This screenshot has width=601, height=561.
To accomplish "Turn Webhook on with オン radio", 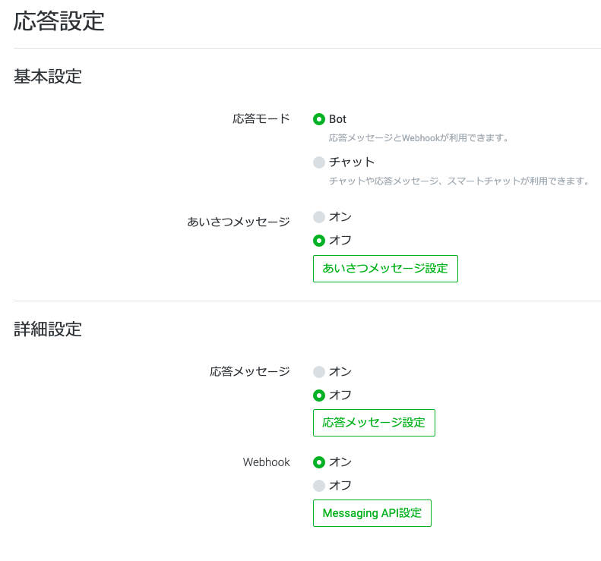I will click(x=319, y=462).
